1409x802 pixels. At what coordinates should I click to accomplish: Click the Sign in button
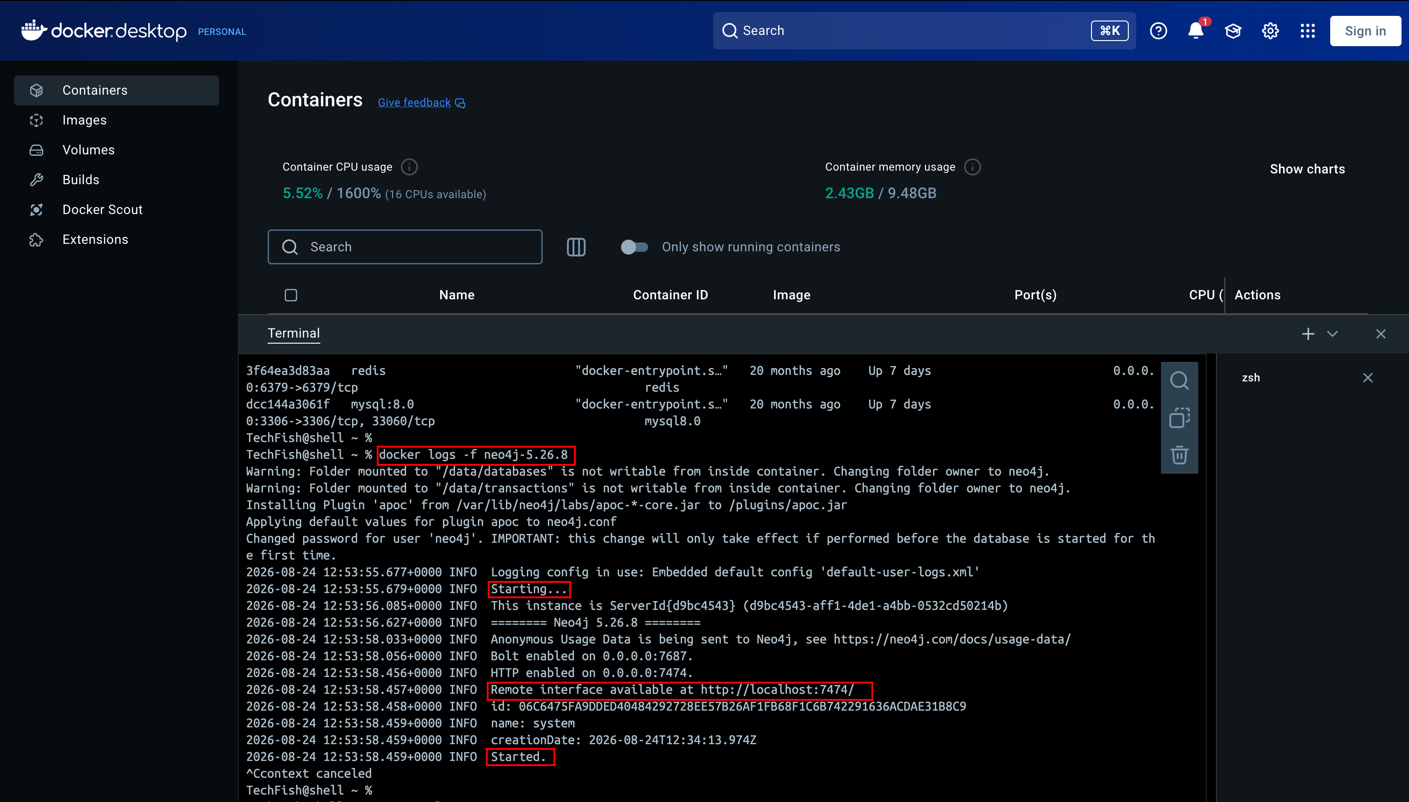1365,31
